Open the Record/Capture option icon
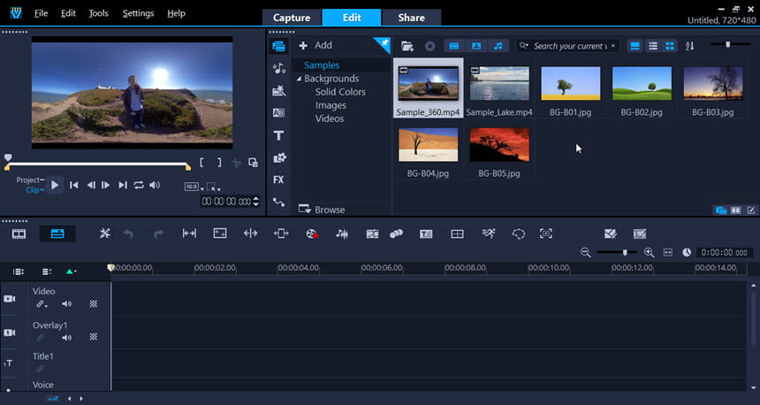760x405 pixels. (312, 234)
